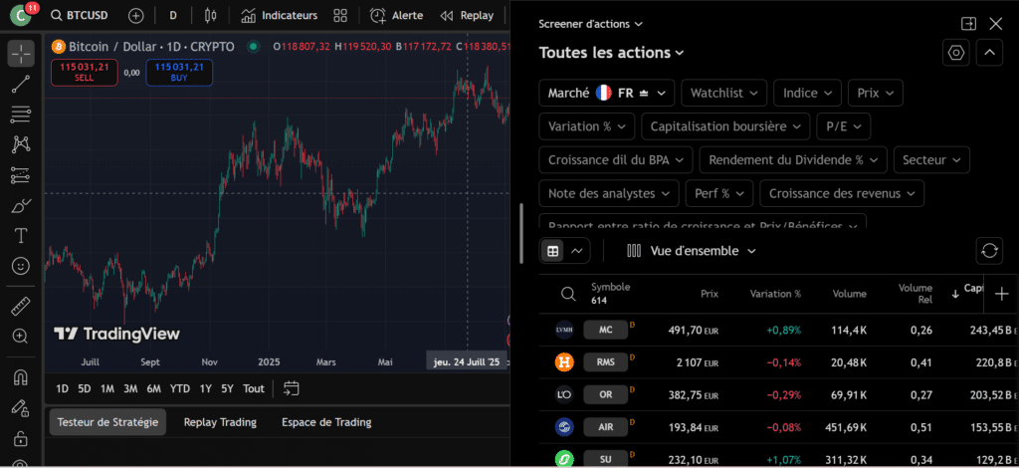Open the Vue d'ensemble column set
The height and width of the screenshot is (468, 1019).
692,251
